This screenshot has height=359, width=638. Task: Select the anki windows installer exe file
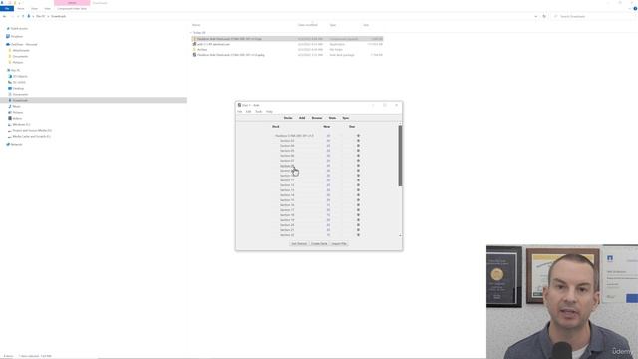(213, 44)
